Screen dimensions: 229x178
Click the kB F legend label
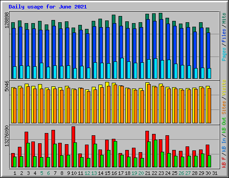click(224, 162)
